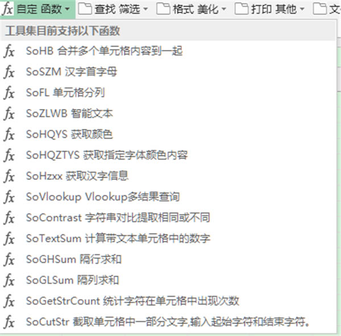
Task: Click the fx icon next to SoFL
Action: click(x=9, y=93)
